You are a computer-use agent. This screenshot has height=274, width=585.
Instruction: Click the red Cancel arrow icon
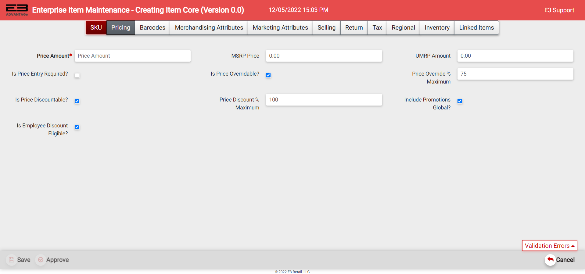click(550, 260)
